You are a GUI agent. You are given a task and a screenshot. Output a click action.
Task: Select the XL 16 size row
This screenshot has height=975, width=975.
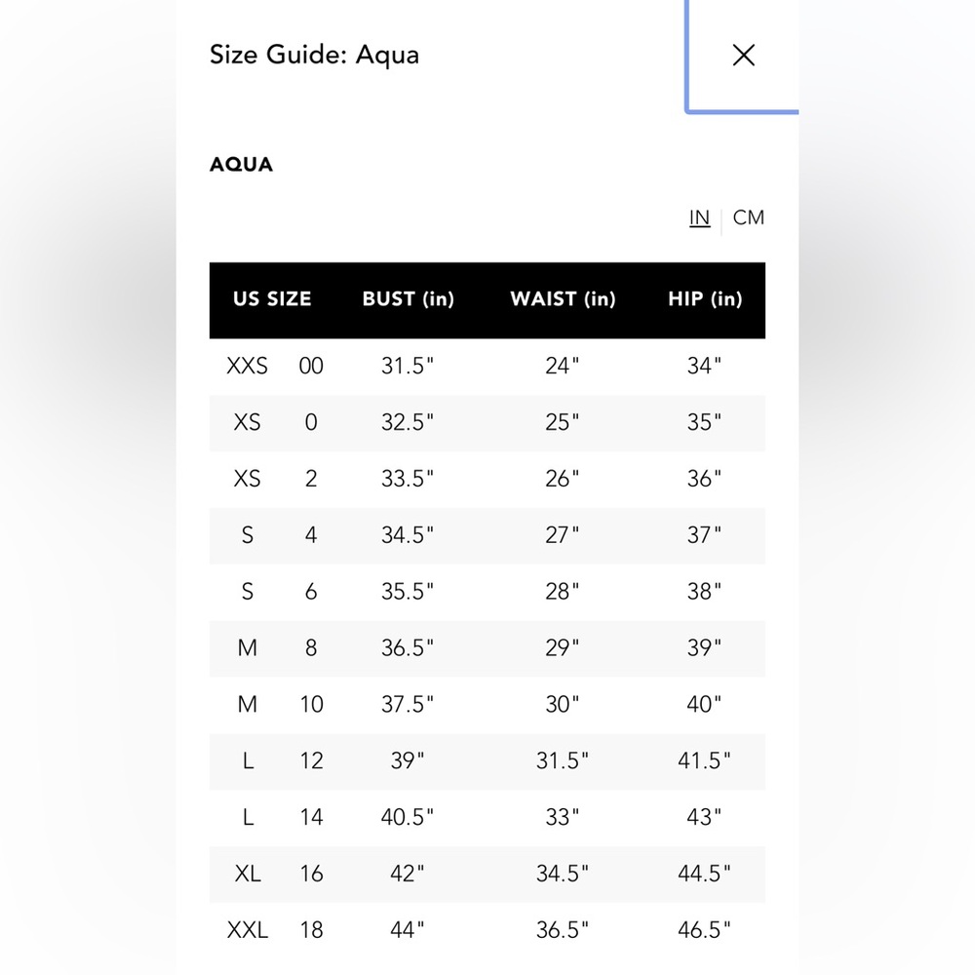click(x=487, y=875)
